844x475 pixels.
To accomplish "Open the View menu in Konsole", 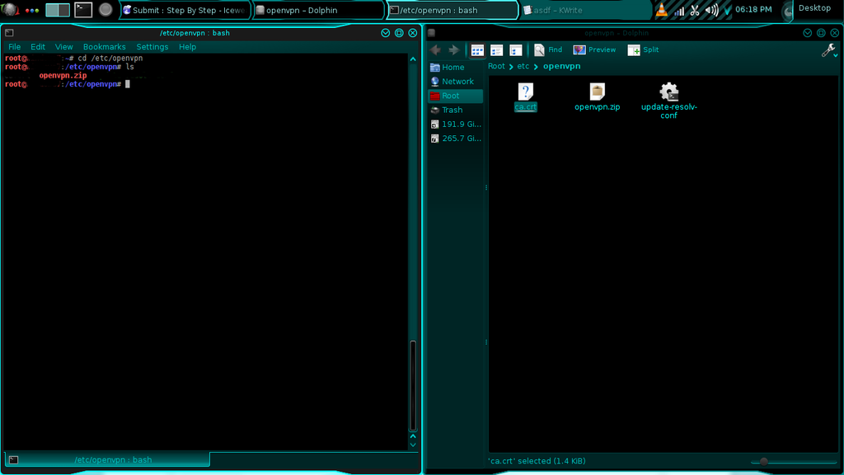I will 63,47.
